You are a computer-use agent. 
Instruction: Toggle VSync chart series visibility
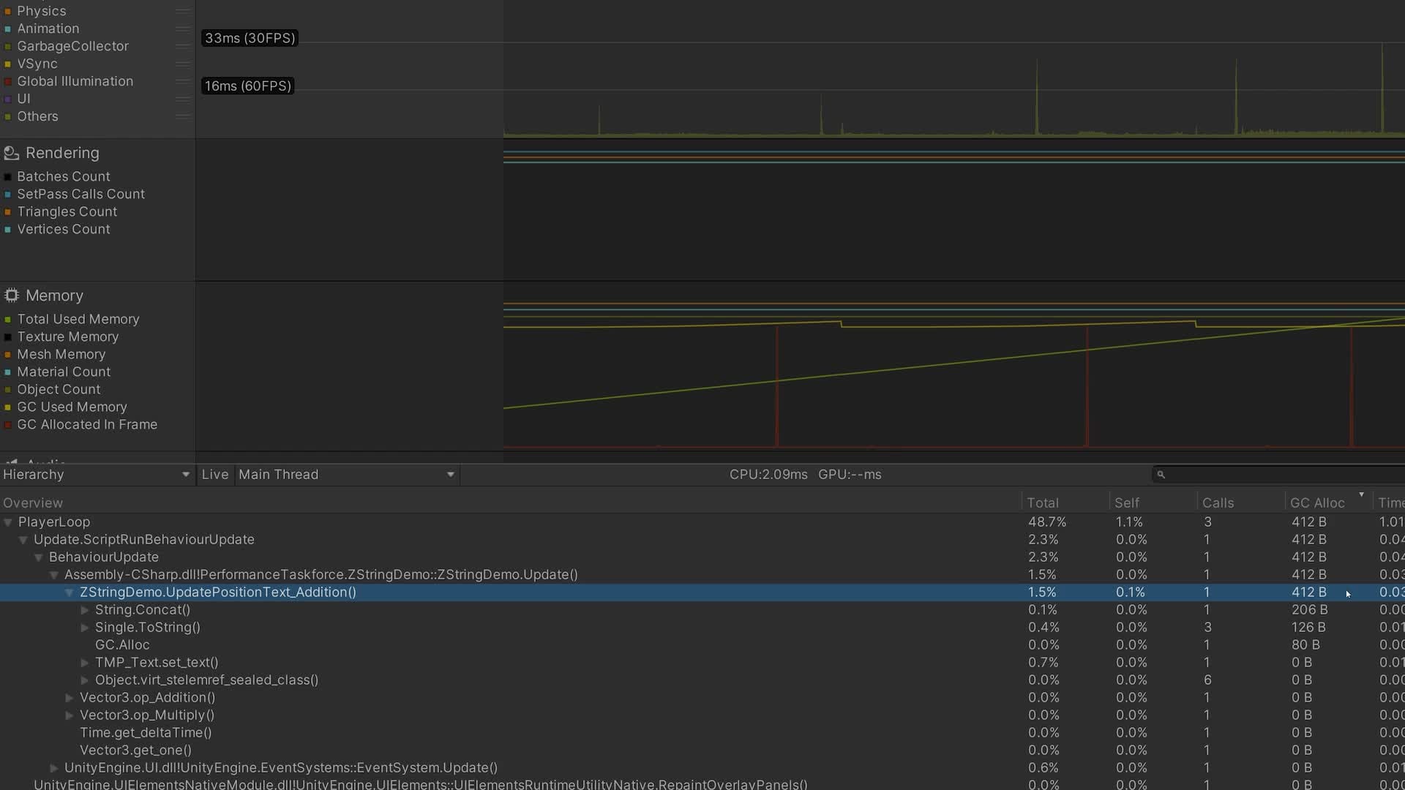[9, 64]
